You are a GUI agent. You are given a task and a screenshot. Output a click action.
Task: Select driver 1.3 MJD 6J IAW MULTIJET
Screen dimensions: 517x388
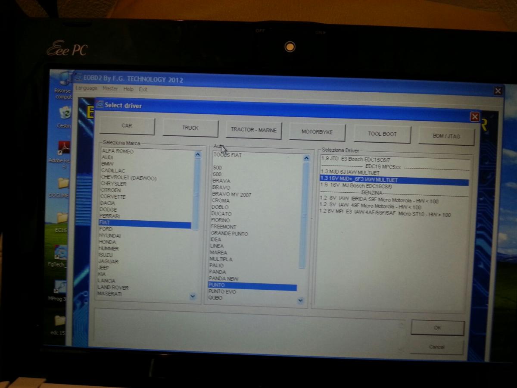350,172
